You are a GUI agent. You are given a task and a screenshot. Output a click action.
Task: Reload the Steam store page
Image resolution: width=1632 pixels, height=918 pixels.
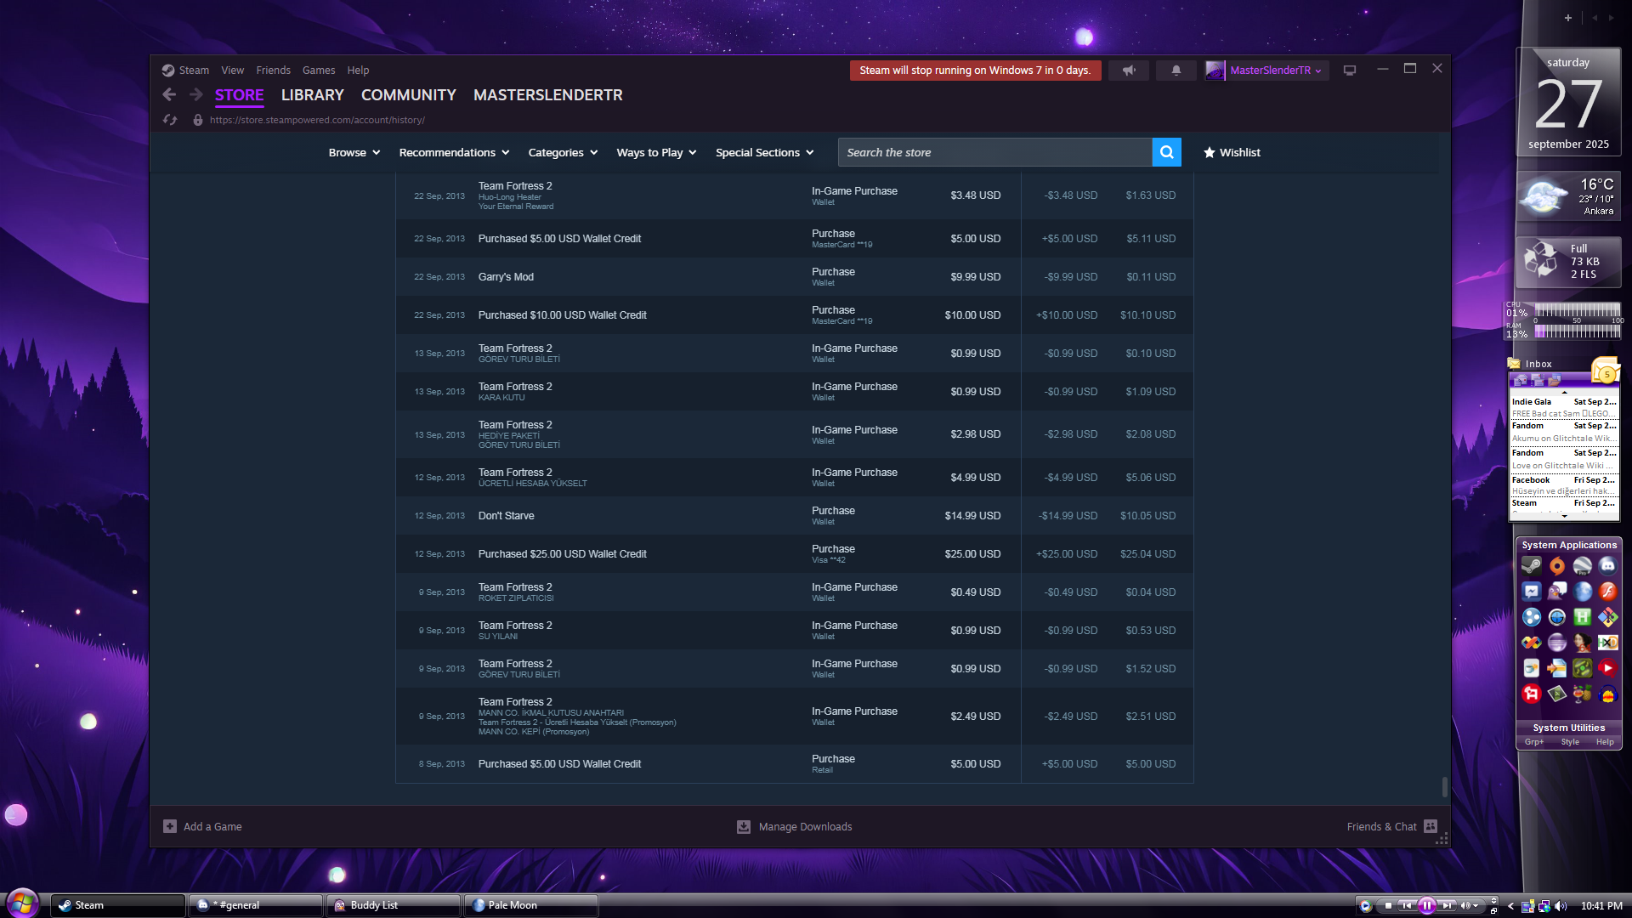point(170,120)
